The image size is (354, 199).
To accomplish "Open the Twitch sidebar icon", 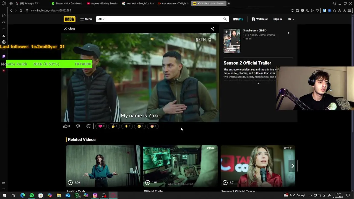I will coord(4,56).
